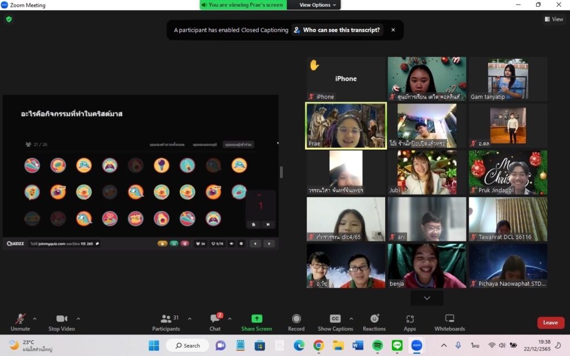
Task: Open the View Options dropdown
Action: point(318,5)
